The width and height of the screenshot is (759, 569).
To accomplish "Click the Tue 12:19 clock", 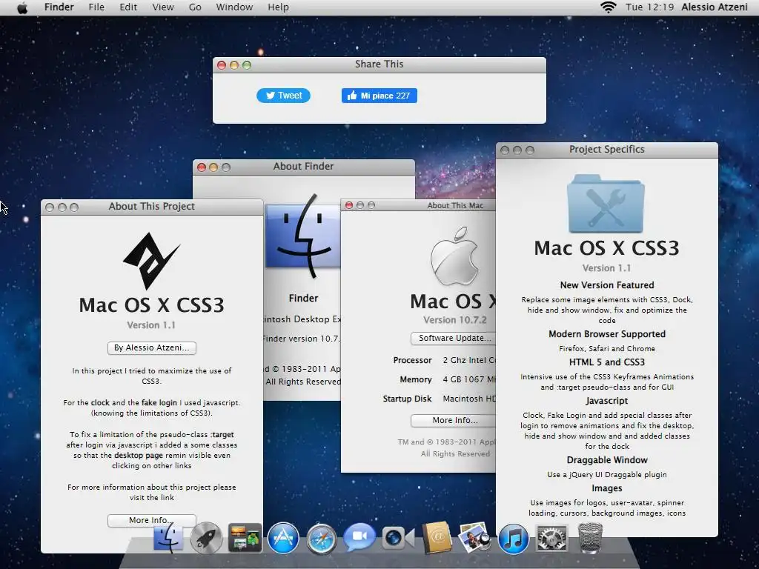I will [649, 7].
